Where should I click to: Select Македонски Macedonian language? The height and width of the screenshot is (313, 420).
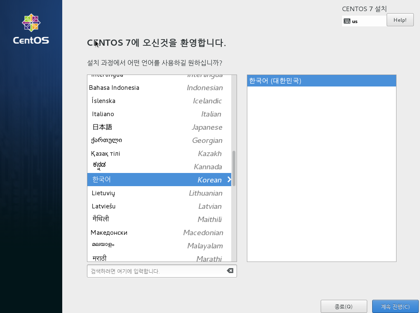[x=159, y=232]
